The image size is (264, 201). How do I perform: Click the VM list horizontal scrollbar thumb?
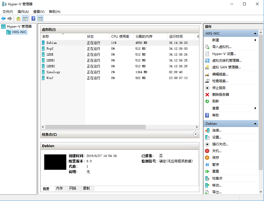(95, 127)
